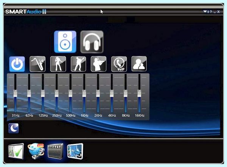The image size is (227, 167).
Task: Choose the Classical violinist preset
Action: (x=99, y=64)
